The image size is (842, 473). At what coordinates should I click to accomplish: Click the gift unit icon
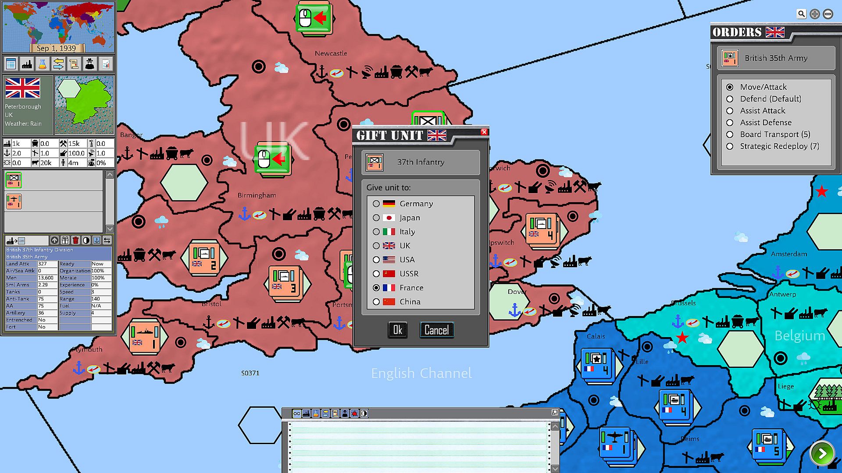(x=65, y=240)
